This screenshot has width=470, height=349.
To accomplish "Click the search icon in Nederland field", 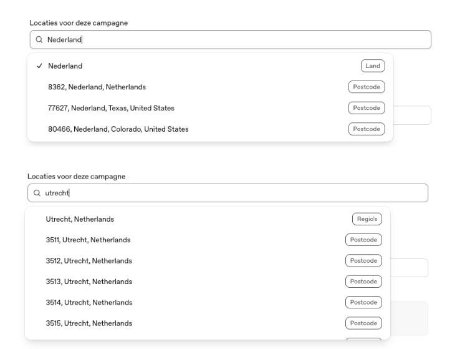I will click(x=39, y=40).
